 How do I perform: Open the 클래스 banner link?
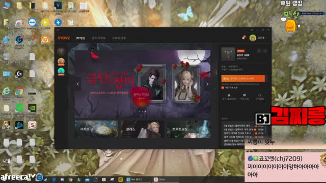coord(143,129)
